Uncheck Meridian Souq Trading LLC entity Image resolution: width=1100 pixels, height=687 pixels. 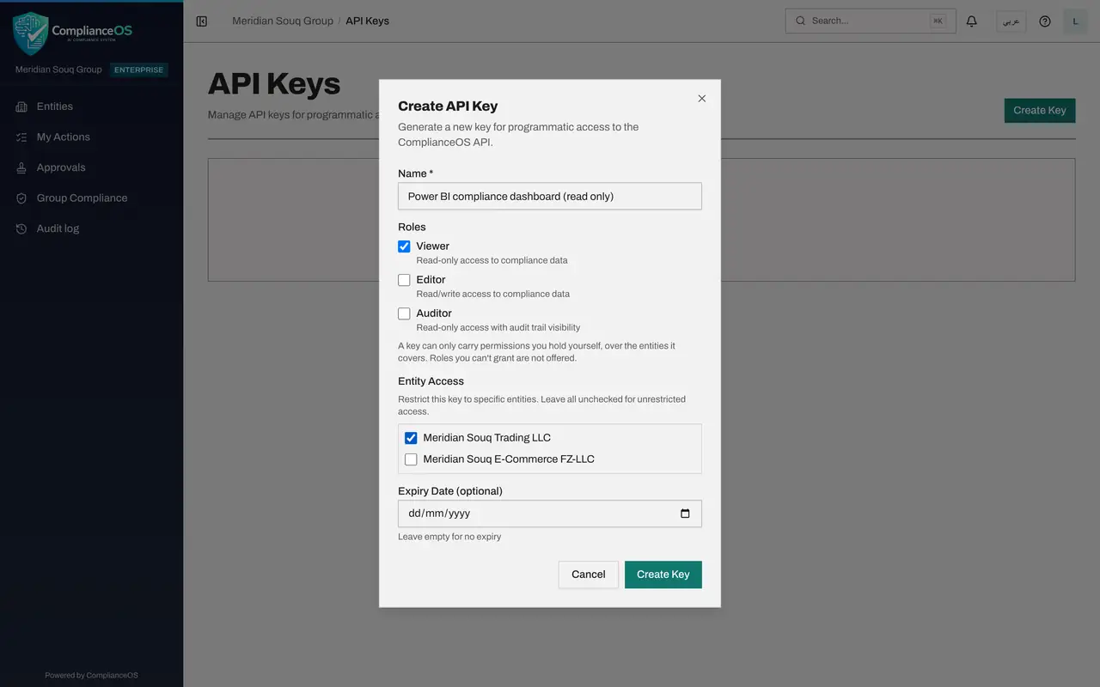point(411,438)
